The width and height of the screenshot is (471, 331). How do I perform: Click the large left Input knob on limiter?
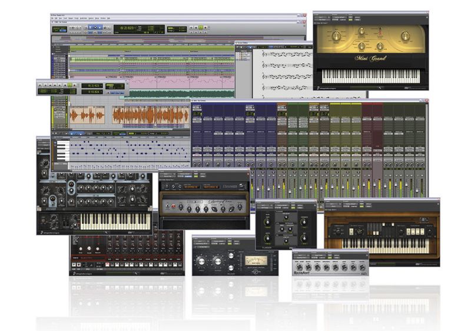pyautogui.click(x=201, y=262)
